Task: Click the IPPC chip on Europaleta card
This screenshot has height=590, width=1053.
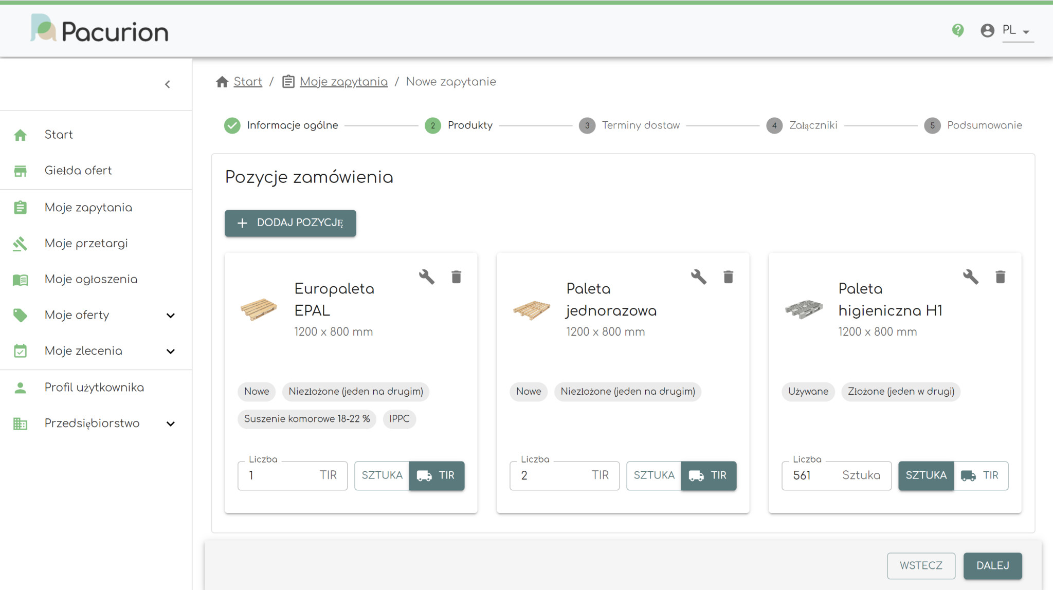Action: (x=400, y=419)
